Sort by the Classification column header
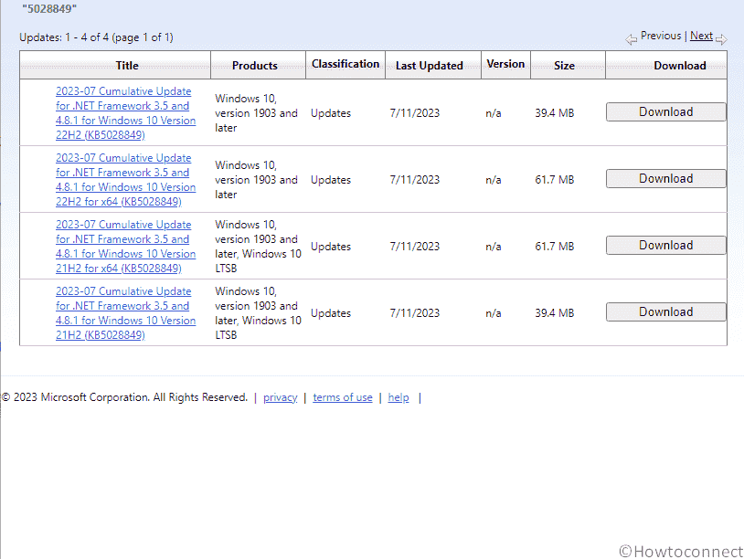The width and height of the screenshot is (744, 559). [345, 64]
